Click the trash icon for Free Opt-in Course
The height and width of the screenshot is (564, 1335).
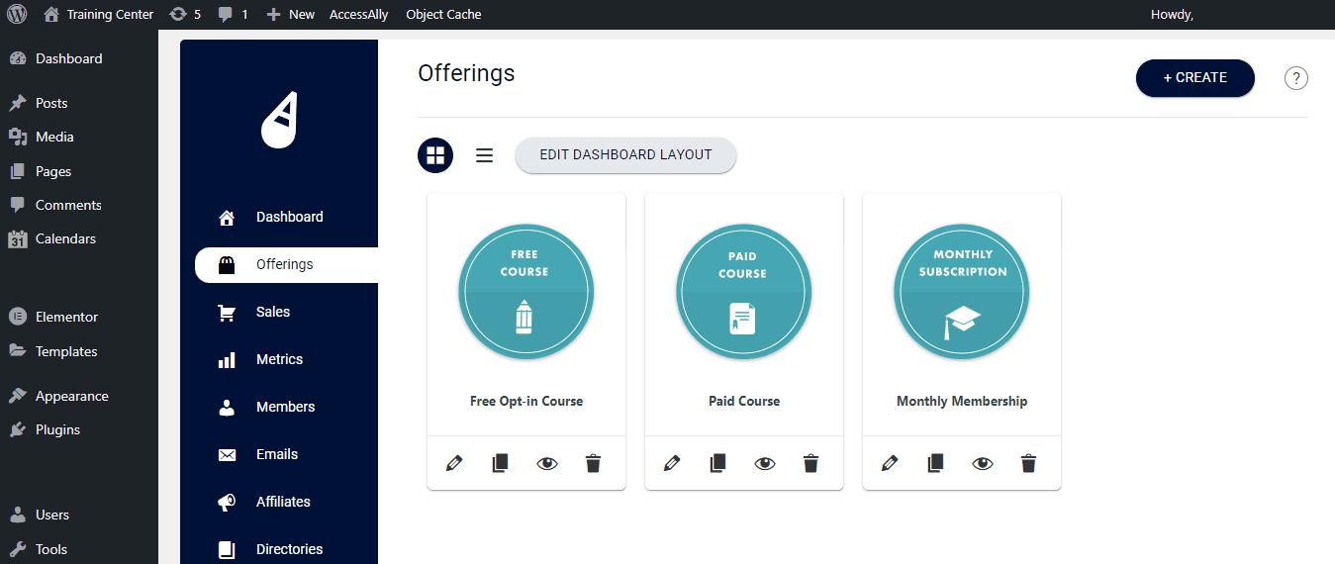(593, 463)
